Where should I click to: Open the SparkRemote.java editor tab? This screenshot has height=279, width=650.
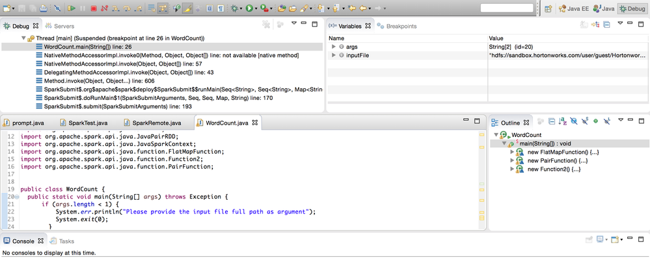click(156, 123)
